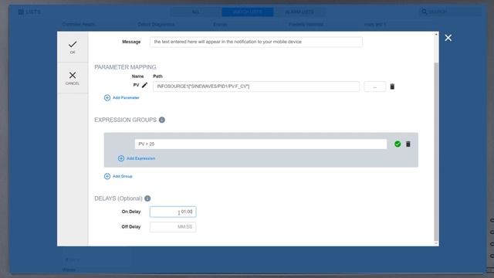Cancel the dialog using the X button

tap(73, 78)
